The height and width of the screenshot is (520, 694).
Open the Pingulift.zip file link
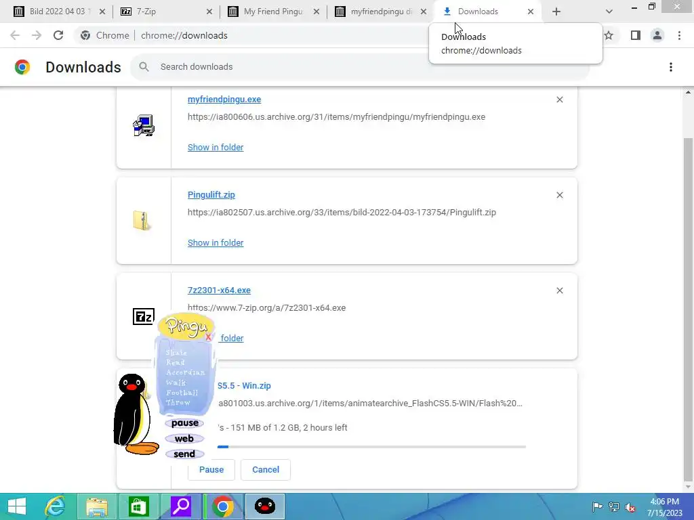coord(211,195)
